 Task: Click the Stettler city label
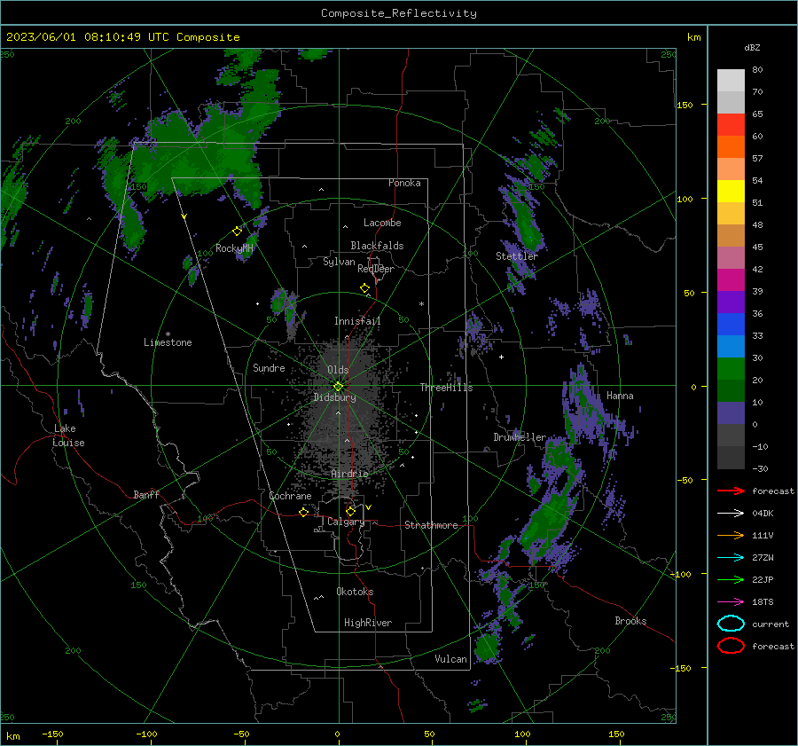[x=517, y=256]
